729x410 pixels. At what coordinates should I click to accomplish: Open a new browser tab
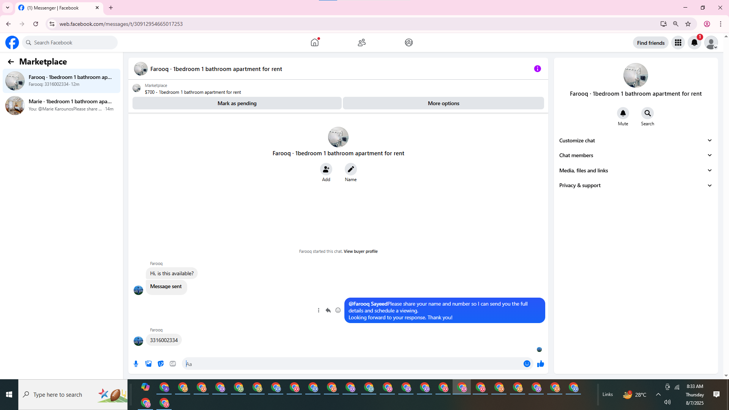pyautogui.click(x=111, y=8)
